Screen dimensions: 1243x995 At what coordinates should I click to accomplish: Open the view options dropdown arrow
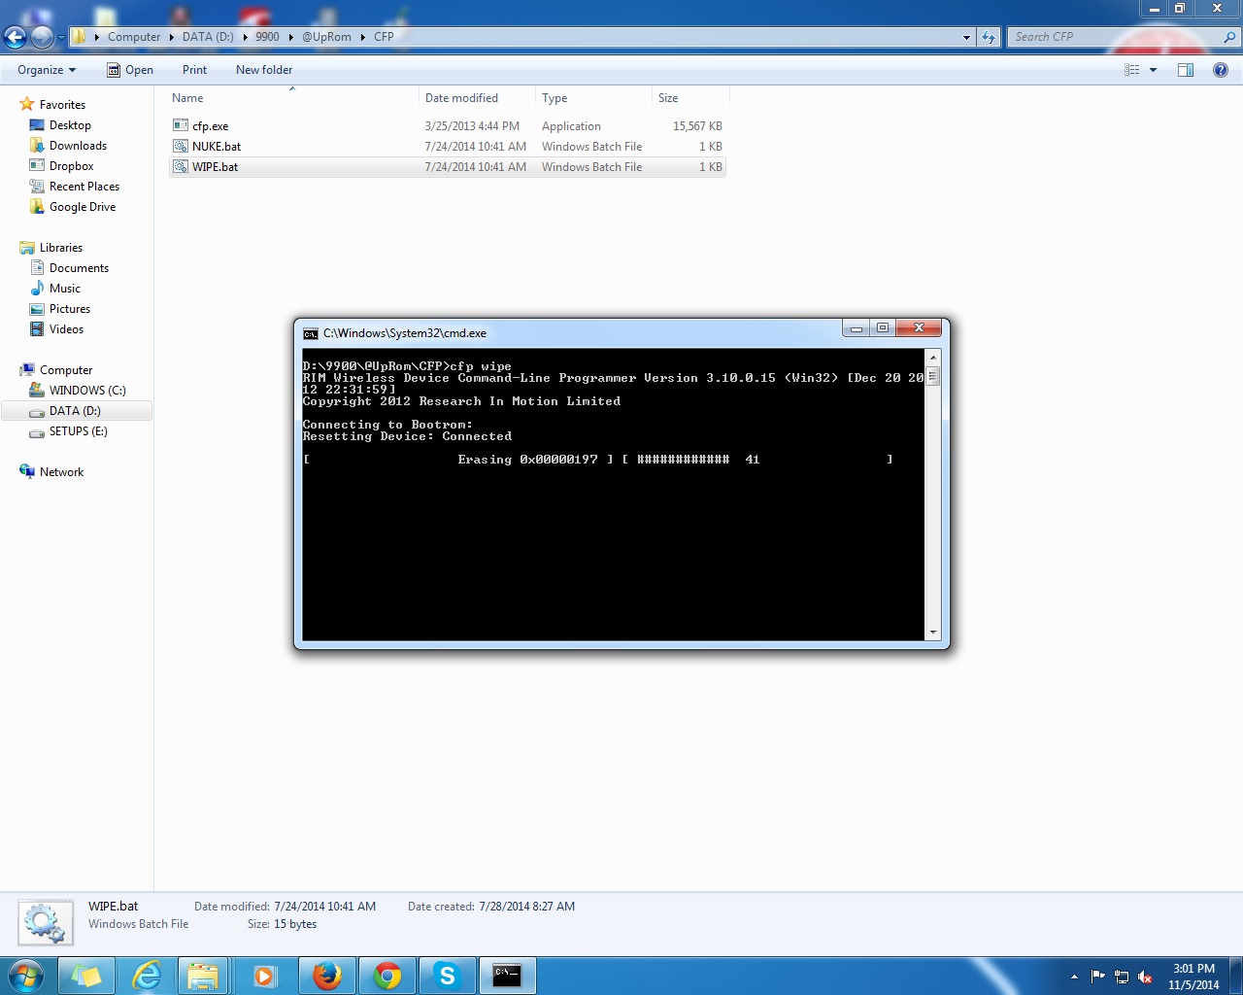[x=1153, y=70]
